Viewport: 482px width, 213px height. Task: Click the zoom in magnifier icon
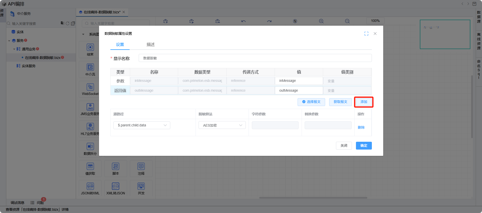click(x=321, y=21)
